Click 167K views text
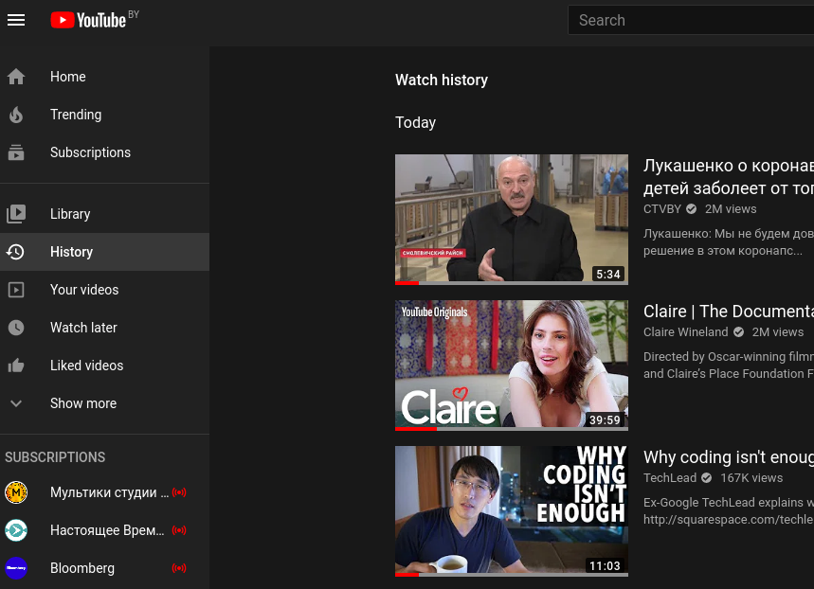This screenshot has height=589, width=814. 751,478
